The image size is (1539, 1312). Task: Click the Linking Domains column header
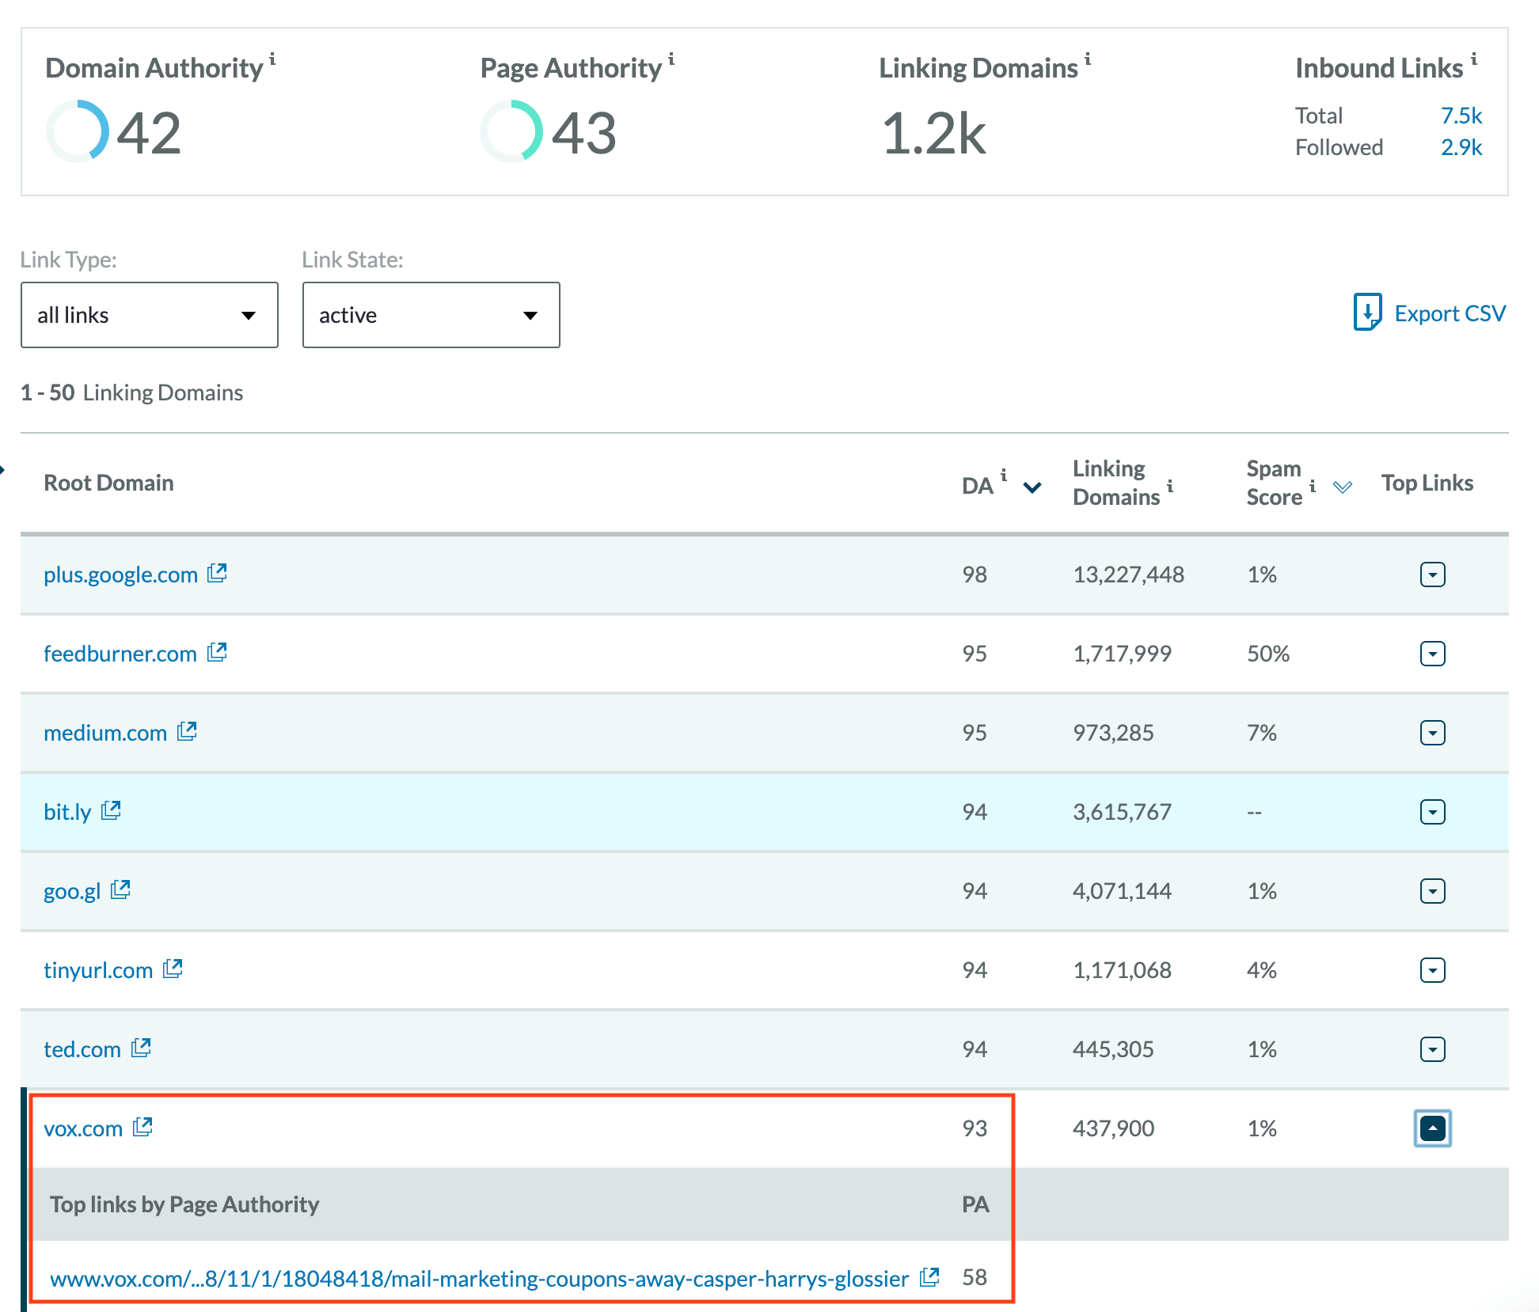point(1115,483)
